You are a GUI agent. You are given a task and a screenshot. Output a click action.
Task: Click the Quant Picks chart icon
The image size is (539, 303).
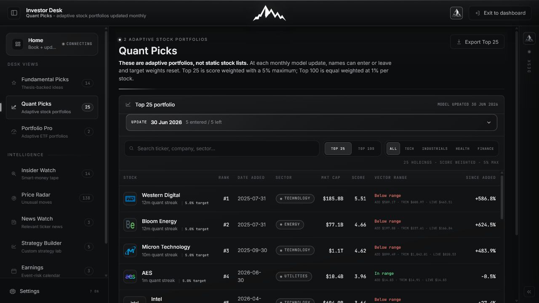tap(14, 107)
